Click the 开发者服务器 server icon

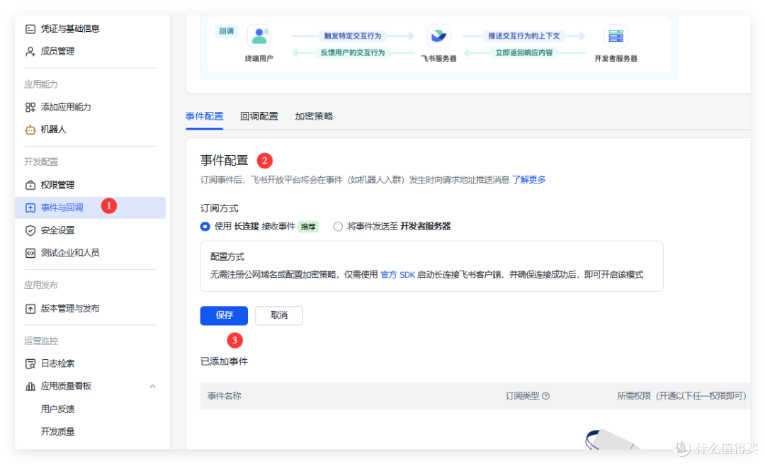point(616,35)
